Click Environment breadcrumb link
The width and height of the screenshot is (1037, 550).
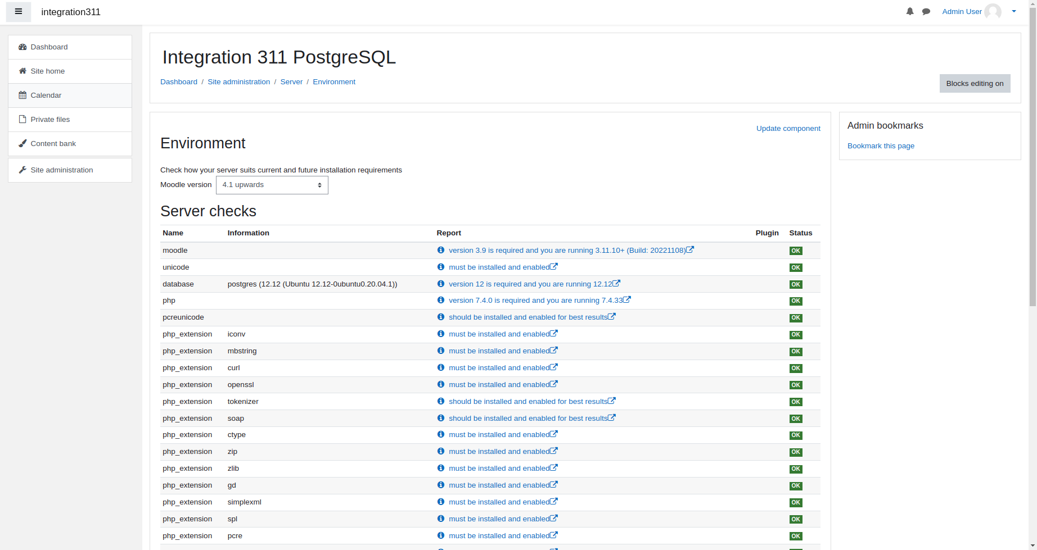click(334, 82)
